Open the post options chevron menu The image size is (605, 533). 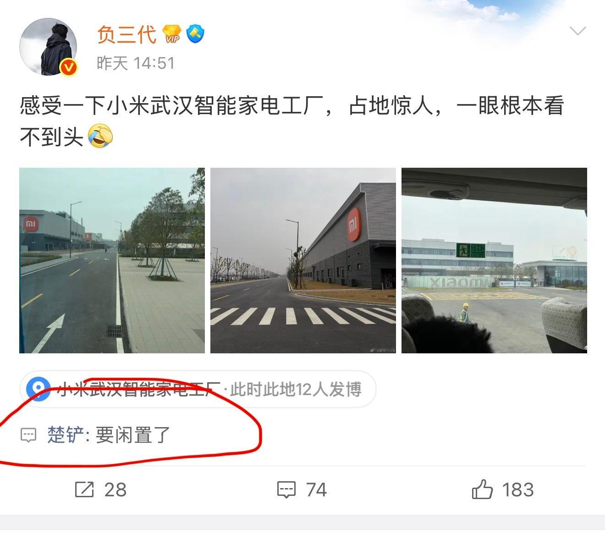(577, 31)
